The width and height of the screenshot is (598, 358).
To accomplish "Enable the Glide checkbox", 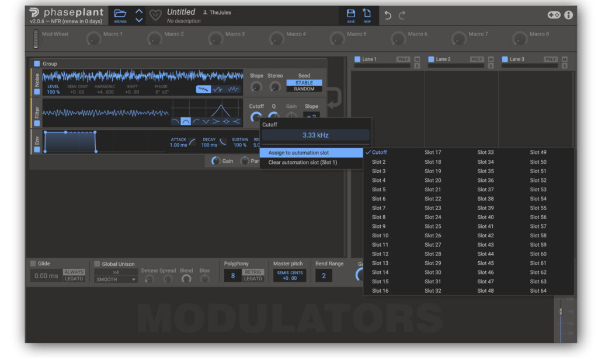I will click(x=33, y=264).
